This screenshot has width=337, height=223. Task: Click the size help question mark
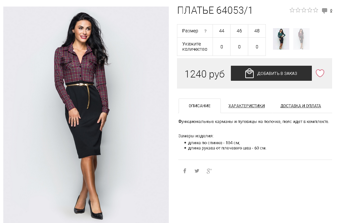click(205, 31)
